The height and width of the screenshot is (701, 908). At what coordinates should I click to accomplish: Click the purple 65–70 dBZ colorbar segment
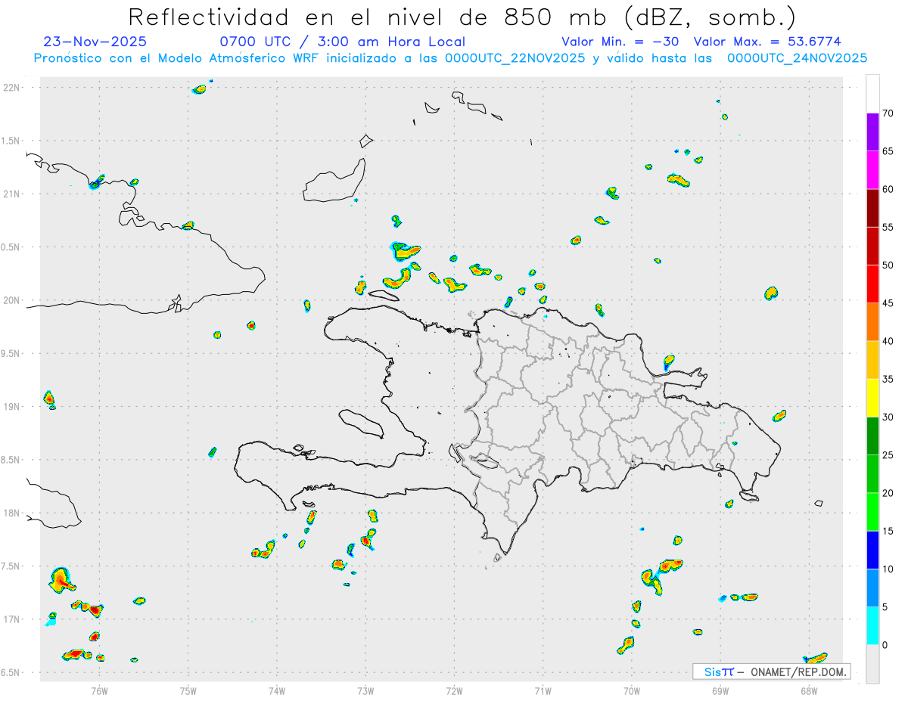click(x=872, y=132)
